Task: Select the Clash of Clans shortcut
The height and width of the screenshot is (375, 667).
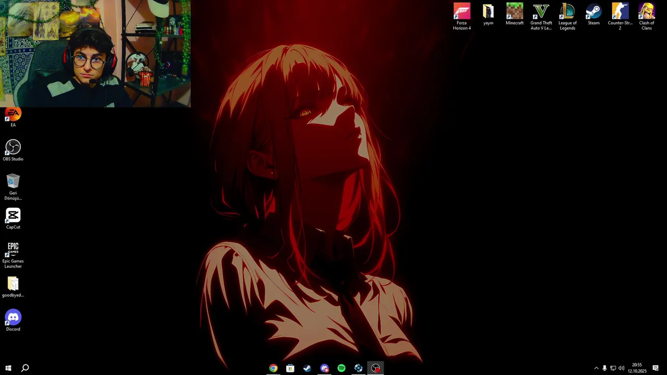Action: 647,17
